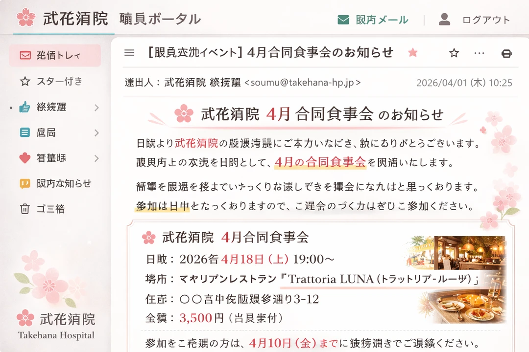Viewport: 529px width, 352px height.
Task: Open the スター付き starred folder
Action: click(x=55, y=81)
